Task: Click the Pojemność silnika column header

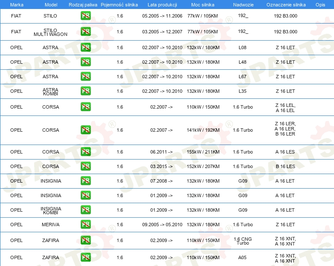Action: [x=119, y=5]
